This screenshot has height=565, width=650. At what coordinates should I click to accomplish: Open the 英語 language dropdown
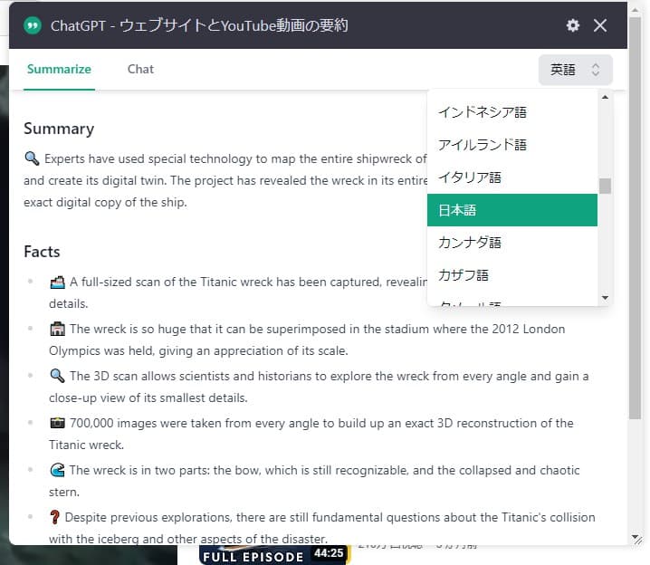576,70
